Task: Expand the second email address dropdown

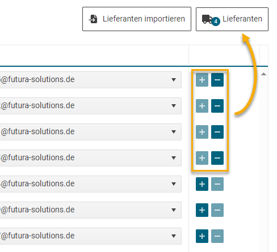Action: [x=174, y=106]
